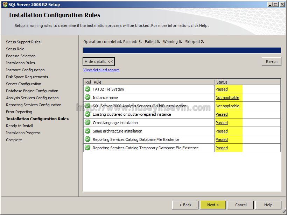Click the FAT32 File System rule name
This screenshot has height=215, width=287.
[x=108, y=89]
